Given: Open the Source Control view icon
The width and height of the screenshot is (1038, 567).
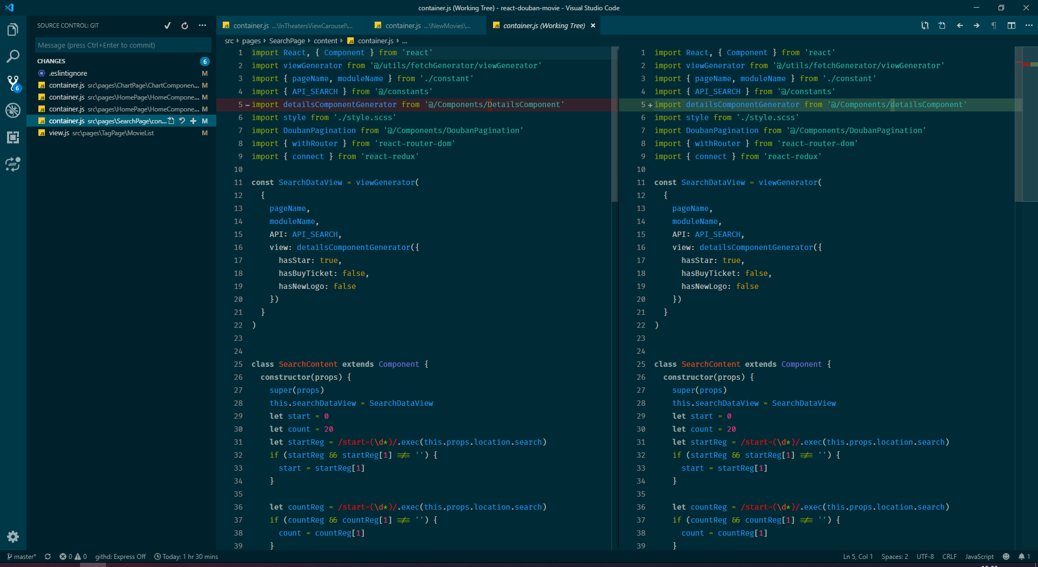Looking at the screenshot, I should tap(13, 83).
